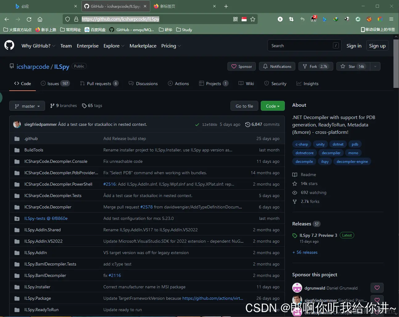Open the Readme link in About
This screenshot has height=317, width=399.
(304, 175)
